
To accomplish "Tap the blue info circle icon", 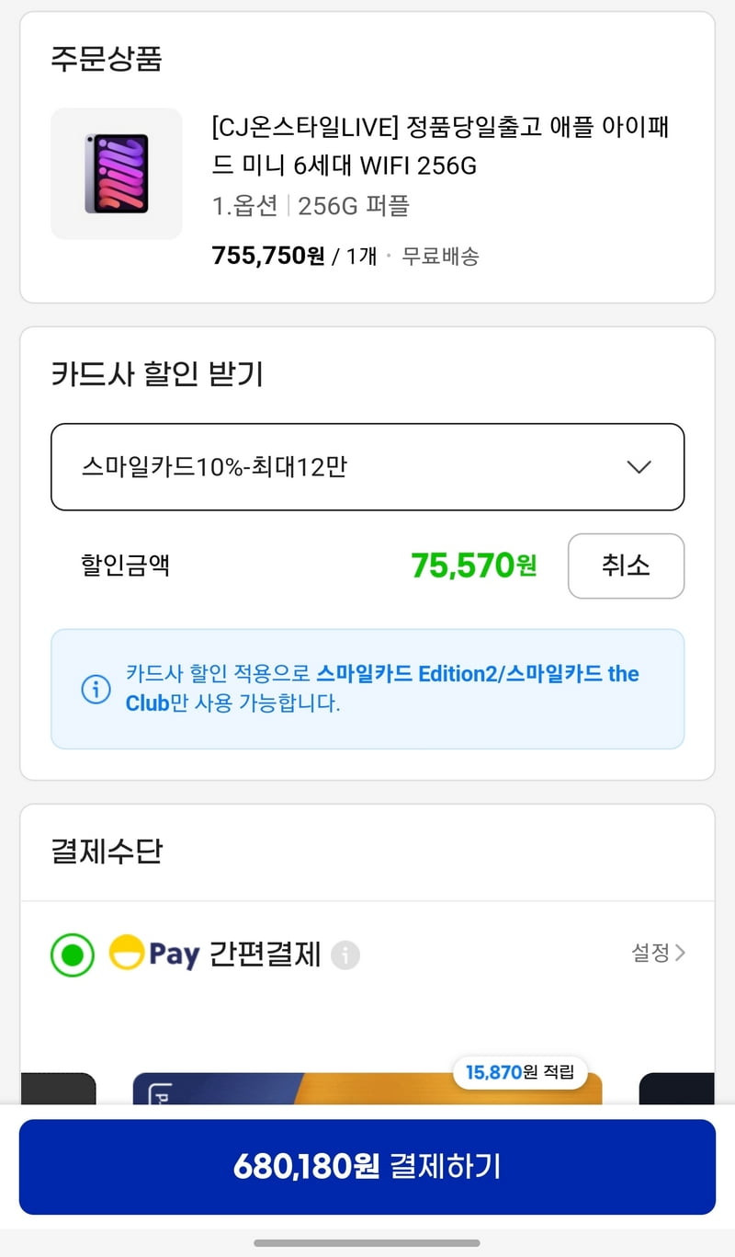I will click(x=96, y=689).
